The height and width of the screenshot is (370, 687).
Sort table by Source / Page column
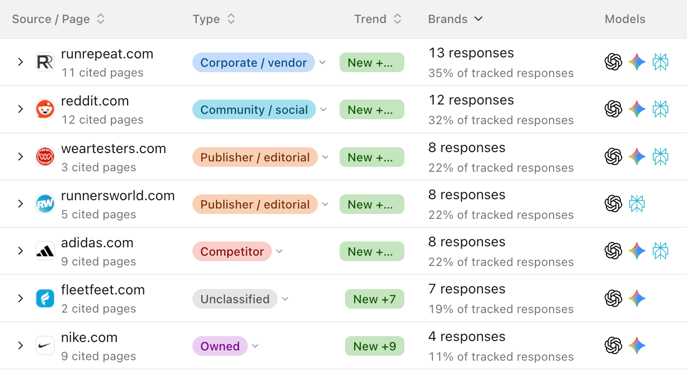(x=58, y=19)
